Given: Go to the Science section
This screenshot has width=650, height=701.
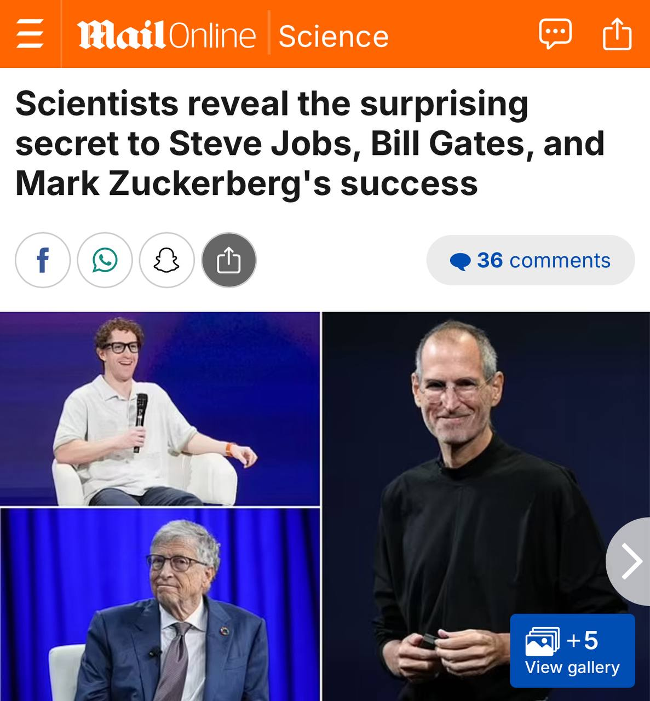Looking at the screenshot, I should point(333,37).
